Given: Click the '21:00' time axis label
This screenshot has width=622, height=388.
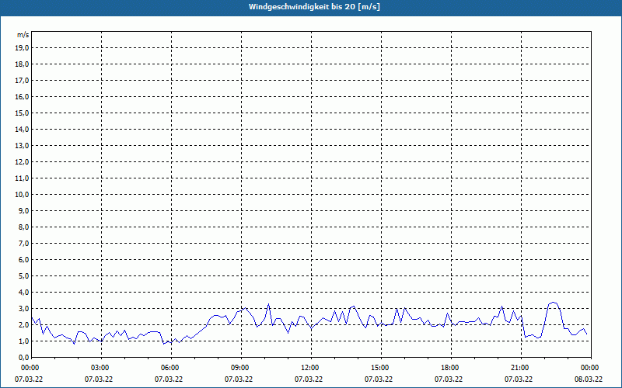Looking at the screenshot, I should [x=521, y=368].
